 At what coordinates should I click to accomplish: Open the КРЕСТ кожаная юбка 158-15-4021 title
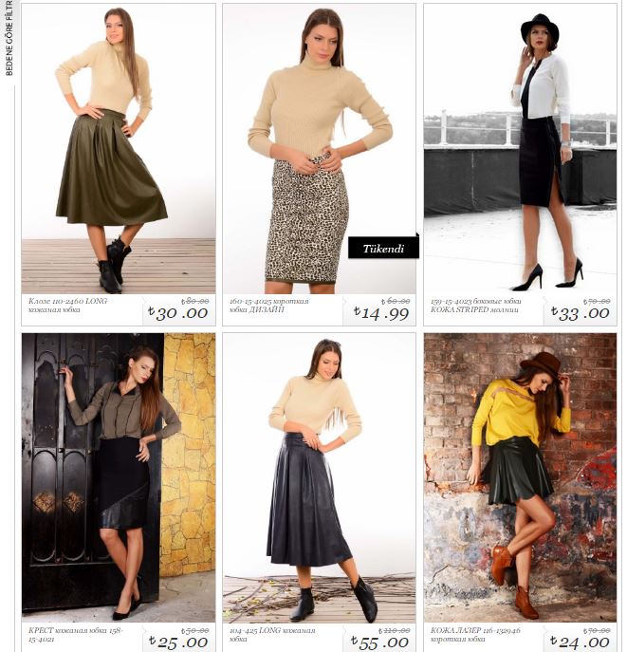76,635
